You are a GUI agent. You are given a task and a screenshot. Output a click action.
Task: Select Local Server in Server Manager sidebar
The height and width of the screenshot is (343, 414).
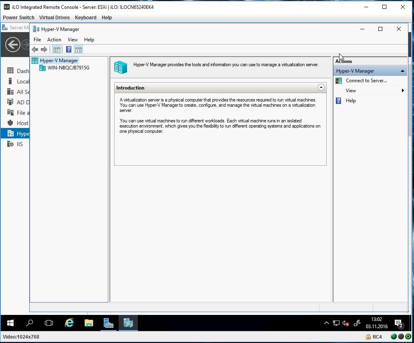[x=18, y=81]
